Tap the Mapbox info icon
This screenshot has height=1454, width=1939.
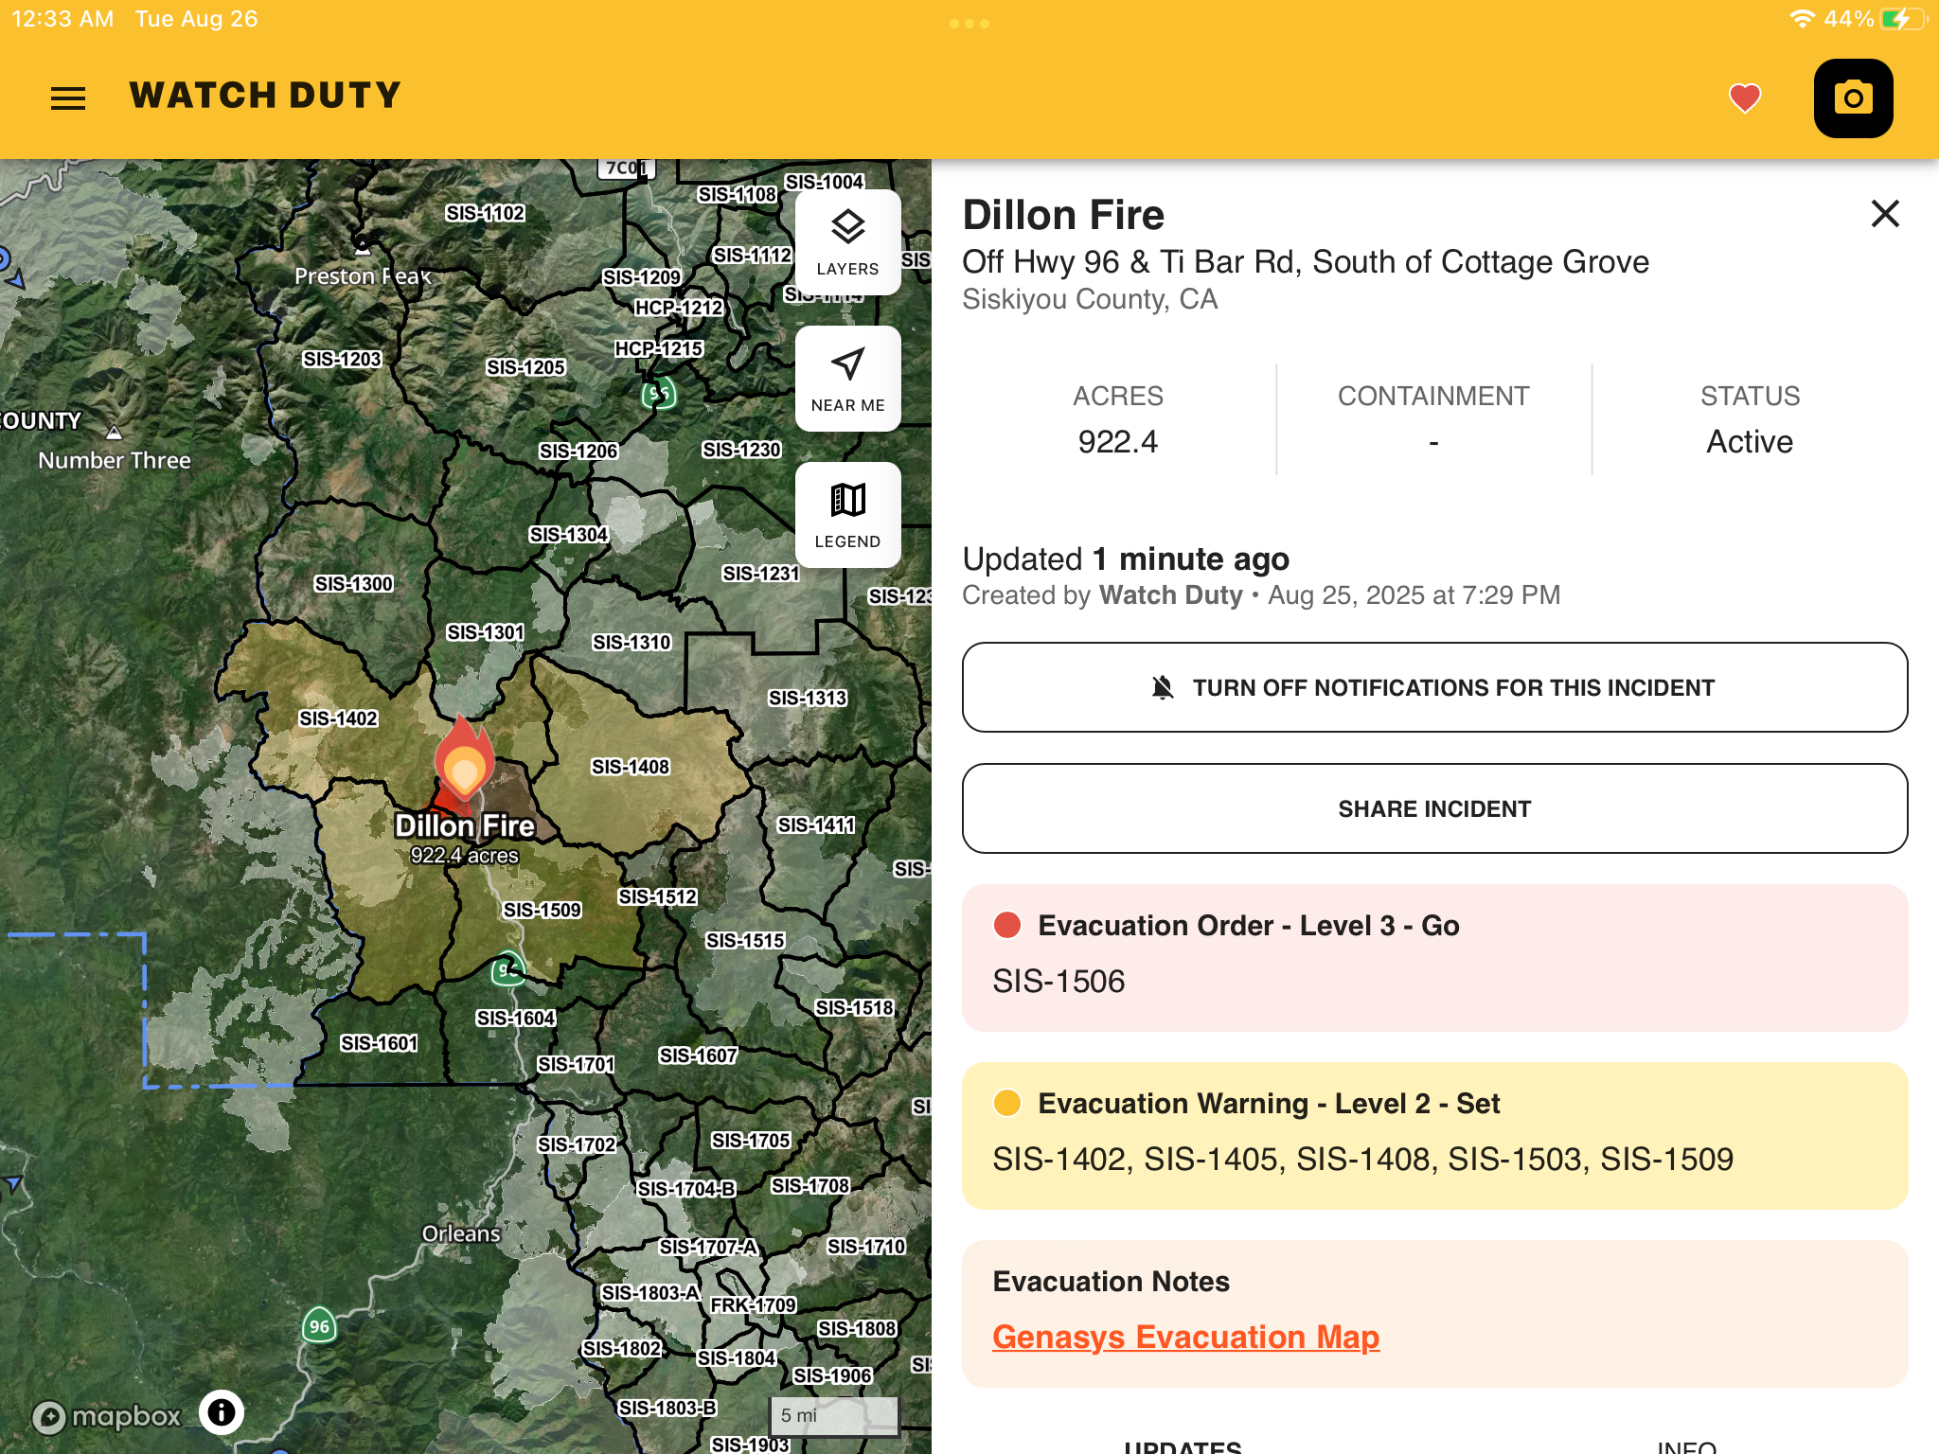(222, 1412)
